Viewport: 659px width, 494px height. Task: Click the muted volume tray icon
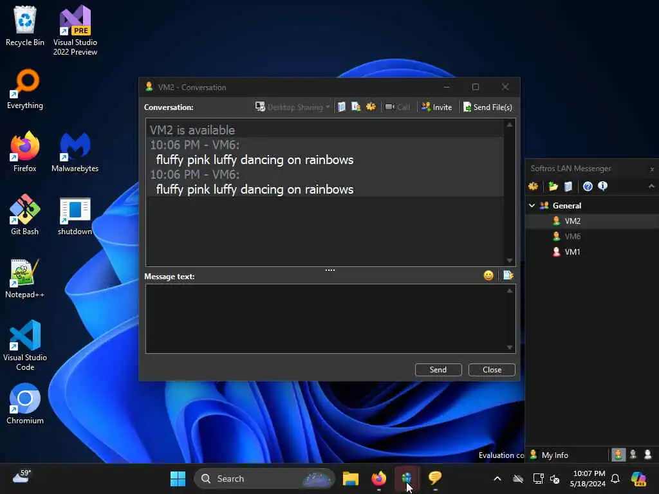[555, 479]
